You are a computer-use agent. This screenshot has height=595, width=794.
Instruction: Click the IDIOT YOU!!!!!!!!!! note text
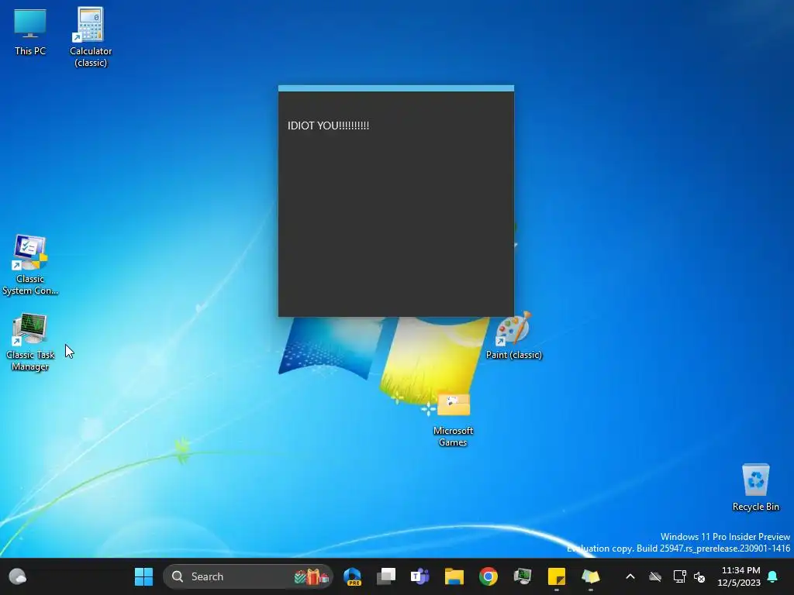pyautogui.click(x=328, y=126)
